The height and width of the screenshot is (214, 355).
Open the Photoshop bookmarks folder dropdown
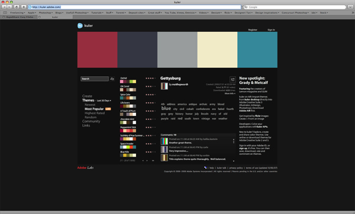46,12
